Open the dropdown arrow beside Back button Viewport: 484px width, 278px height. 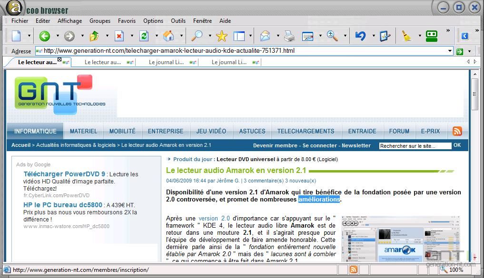tap(58, 36)
